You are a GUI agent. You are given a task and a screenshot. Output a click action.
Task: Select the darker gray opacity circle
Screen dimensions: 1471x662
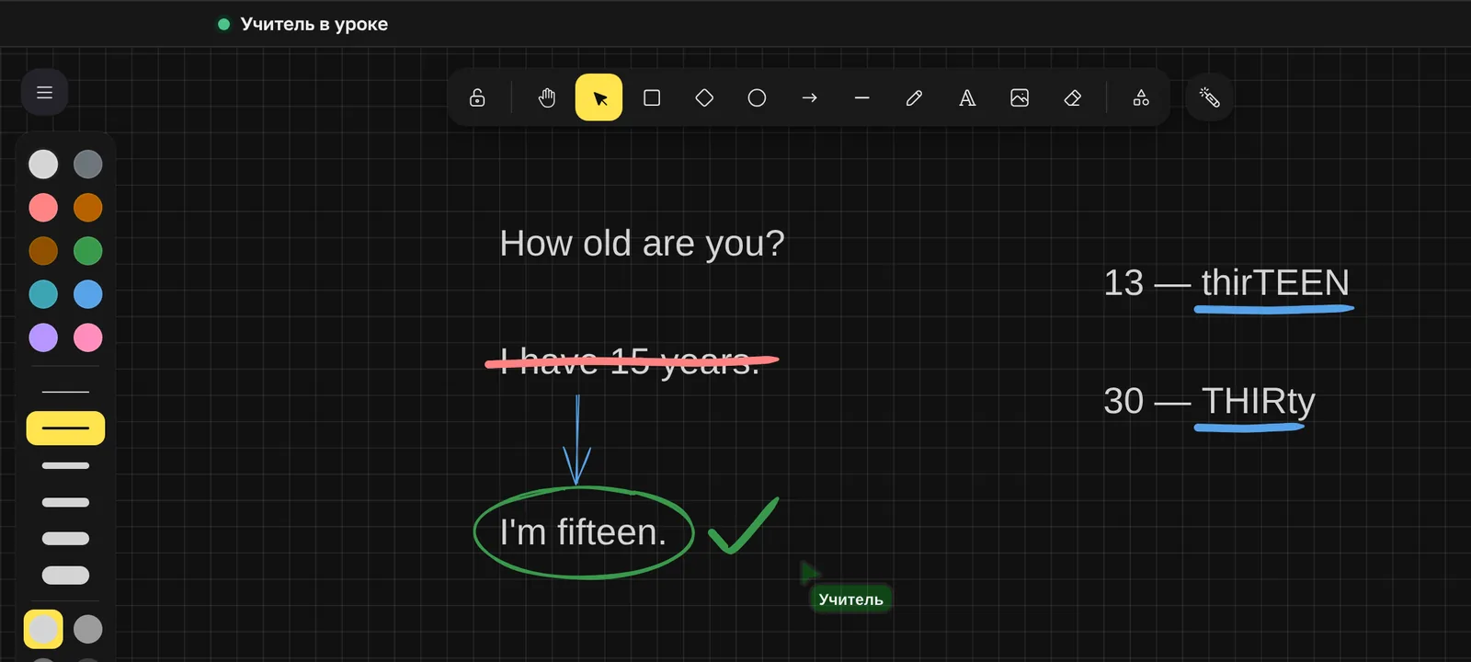point(88,629)
